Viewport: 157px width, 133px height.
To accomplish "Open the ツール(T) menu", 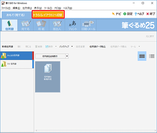I will (48, 8).
